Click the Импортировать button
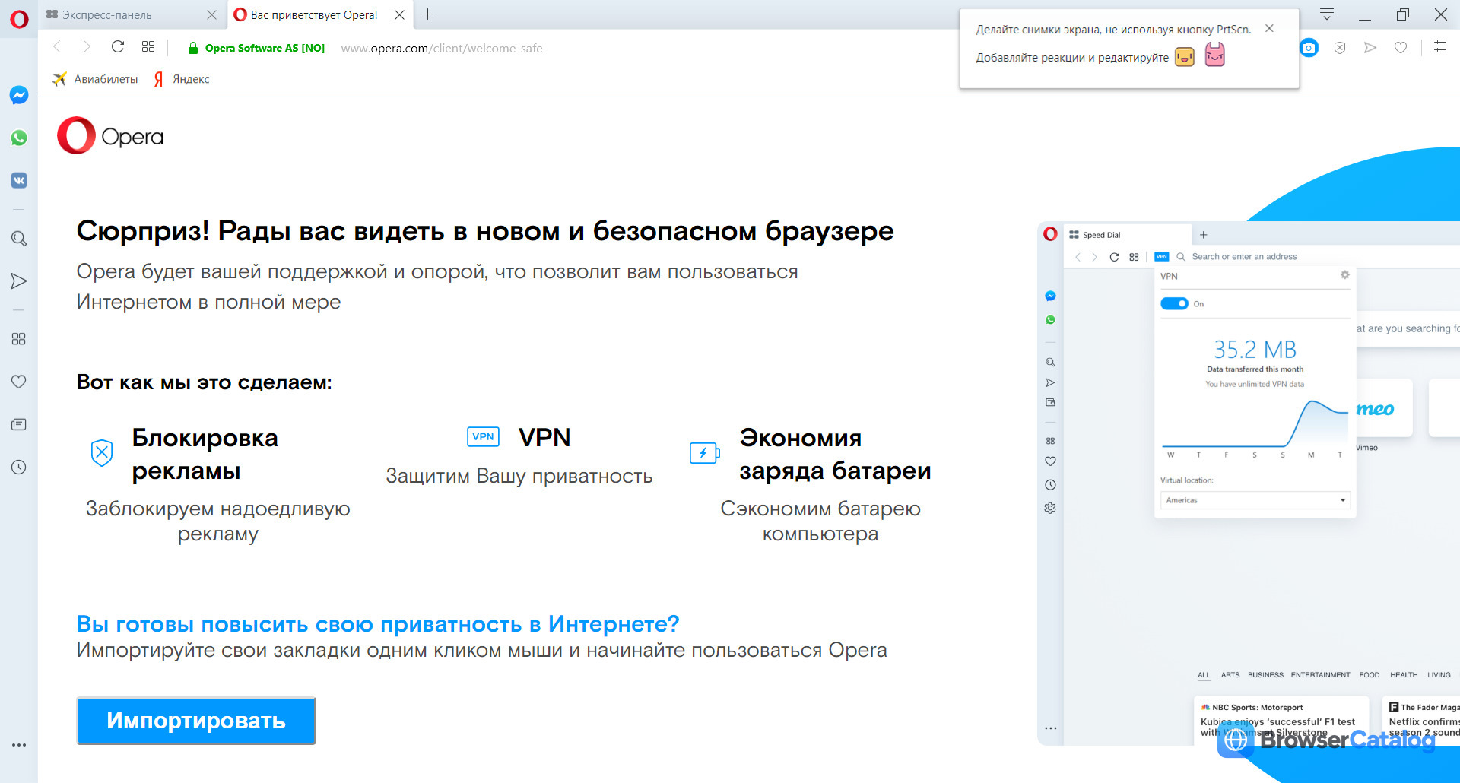The width and height of the screenshot is (1460, 783). pyautogui.click(x=196, y=721)
